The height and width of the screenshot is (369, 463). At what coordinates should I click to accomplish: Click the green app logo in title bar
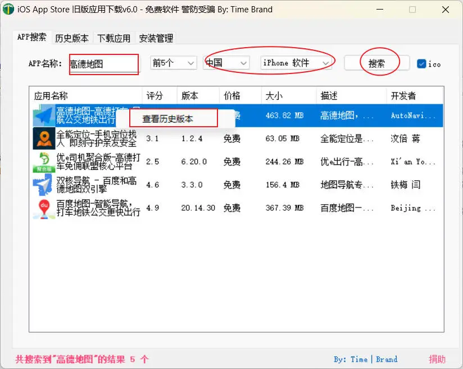point(8,10)
